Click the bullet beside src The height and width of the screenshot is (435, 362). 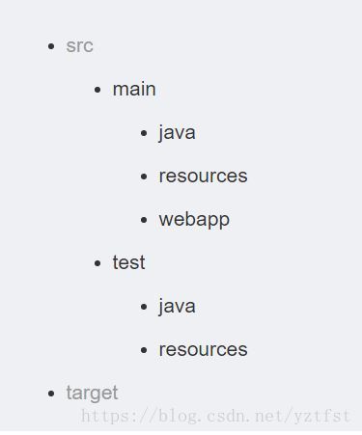coord(51,46)
